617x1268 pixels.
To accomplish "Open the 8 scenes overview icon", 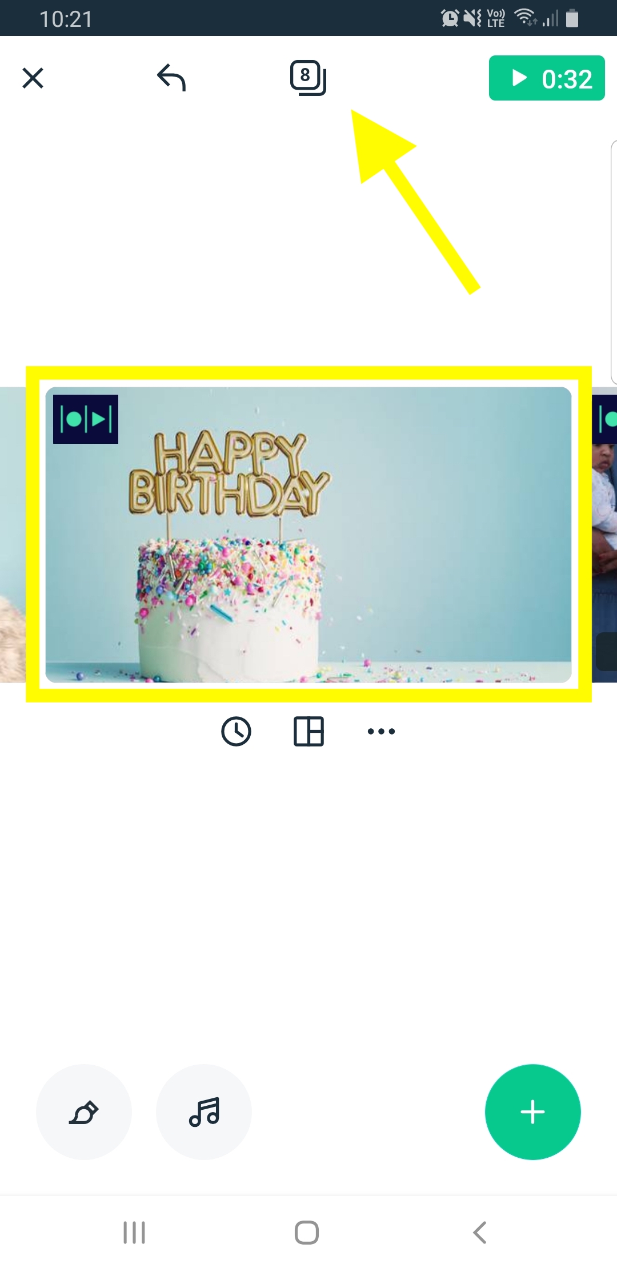I will click(x=308, y=78).
